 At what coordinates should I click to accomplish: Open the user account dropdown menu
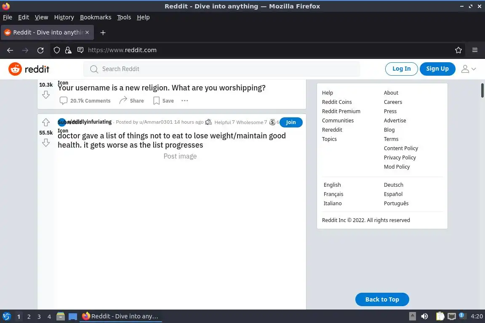click(x=468, y=69)
